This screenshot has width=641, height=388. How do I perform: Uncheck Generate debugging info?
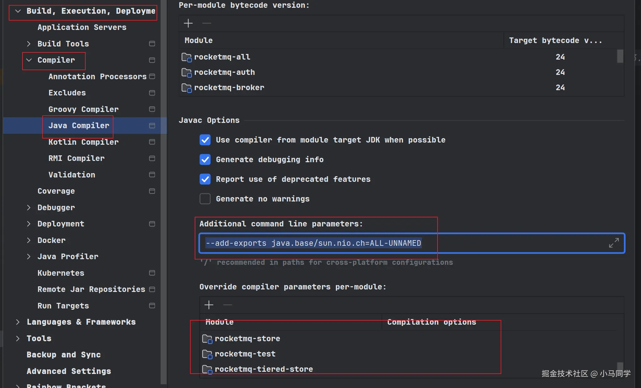point(205,160)
